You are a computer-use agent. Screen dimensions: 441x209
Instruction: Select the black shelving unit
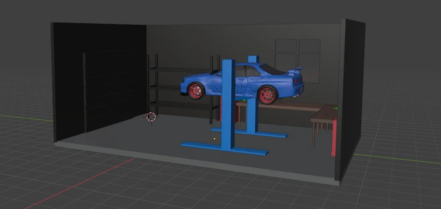pos(183,89)
